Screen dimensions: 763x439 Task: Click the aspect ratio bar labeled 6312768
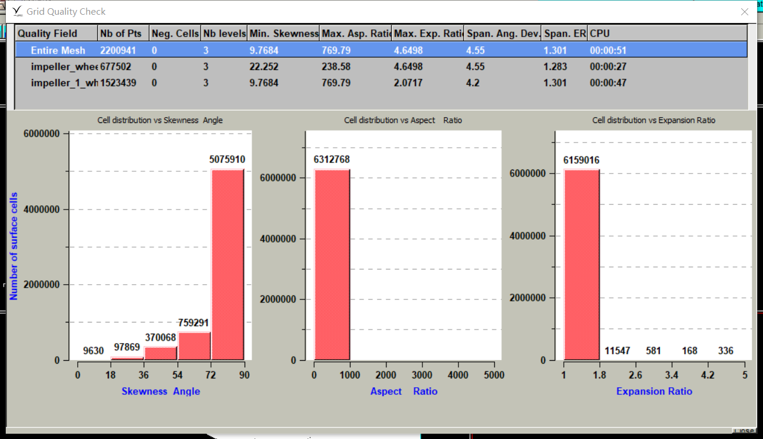[332, 265]
